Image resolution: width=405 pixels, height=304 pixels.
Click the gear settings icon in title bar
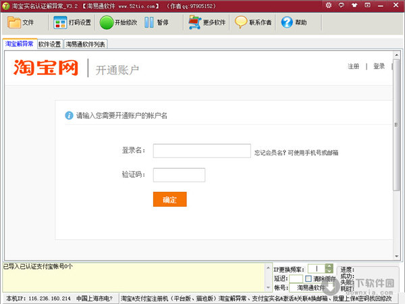point(329,5)
